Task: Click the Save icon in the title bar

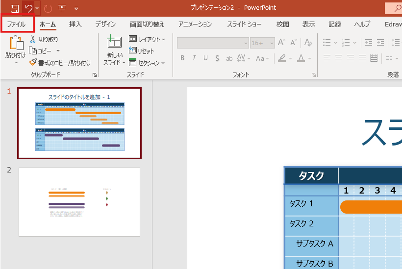Action: tap(14, 8)
